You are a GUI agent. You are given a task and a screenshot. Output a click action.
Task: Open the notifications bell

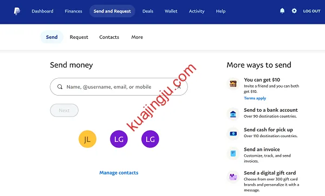282,11
